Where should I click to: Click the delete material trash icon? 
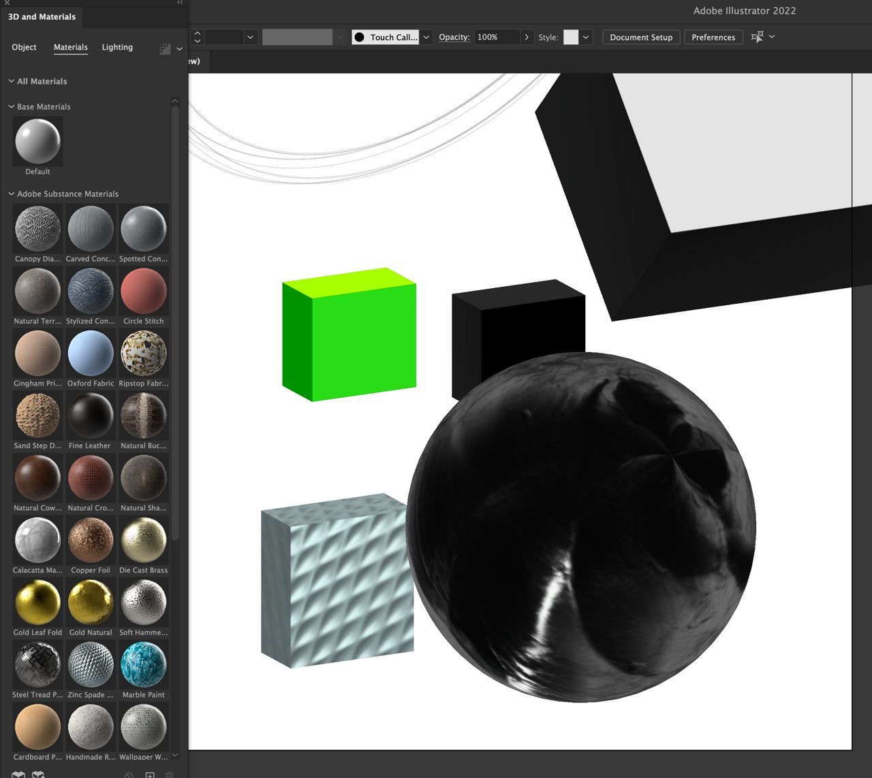170,775
